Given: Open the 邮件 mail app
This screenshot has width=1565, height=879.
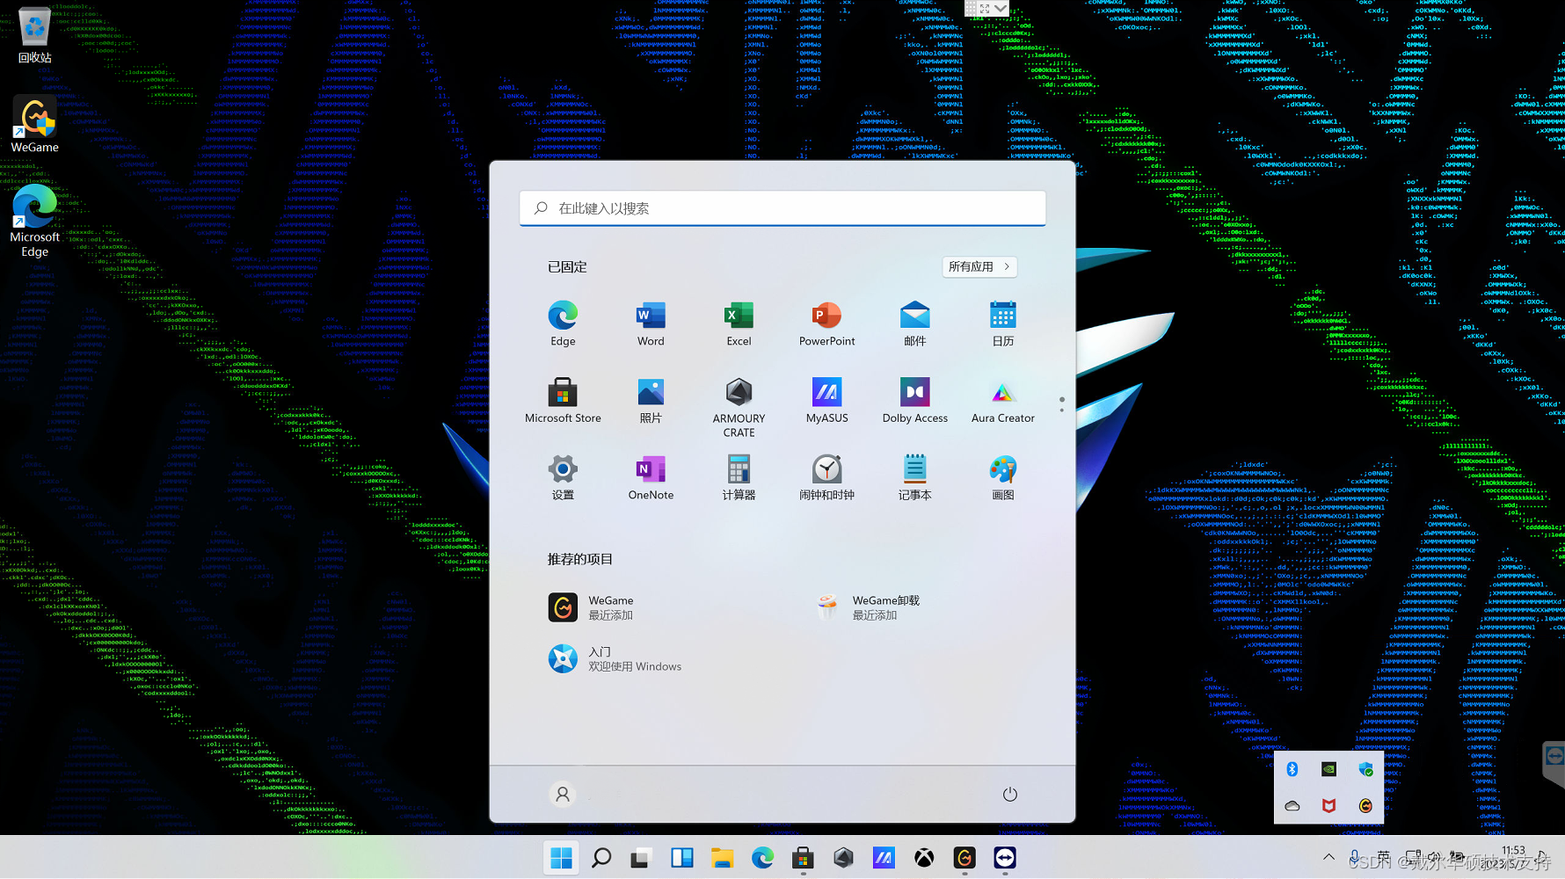Looking at the screenshot, I should tap(914, 323).
